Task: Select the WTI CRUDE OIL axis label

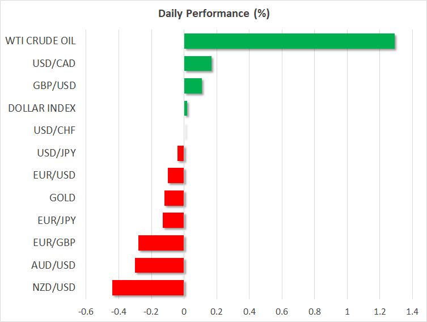Action: click(x=40, y=41)
